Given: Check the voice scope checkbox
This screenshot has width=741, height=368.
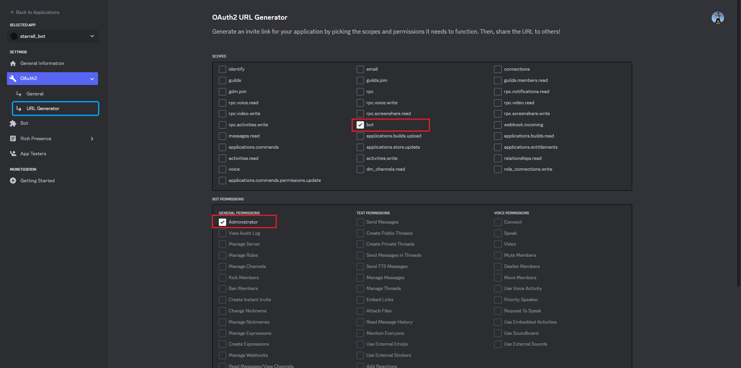Looking at the screenshot, I should point(222,169).
